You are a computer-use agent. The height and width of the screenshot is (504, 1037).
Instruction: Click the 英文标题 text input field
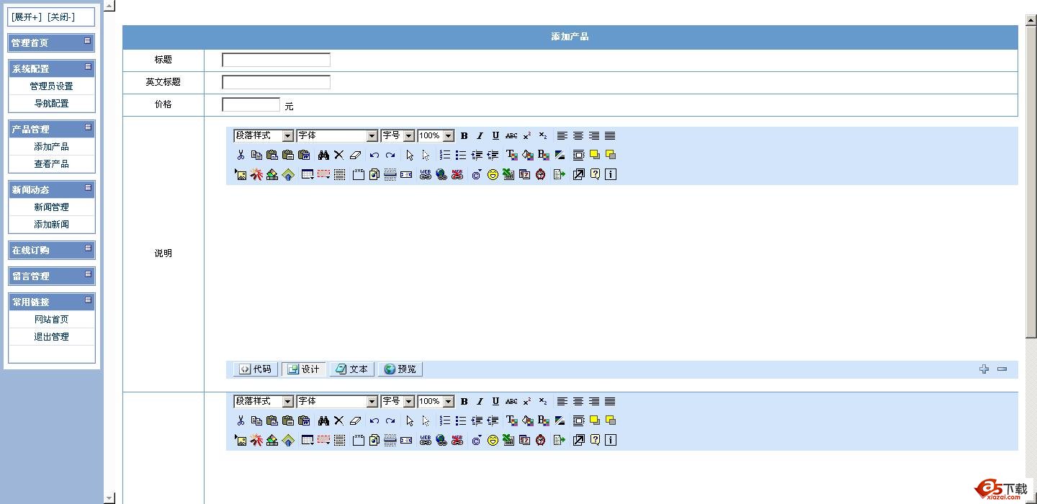point(276,82)
